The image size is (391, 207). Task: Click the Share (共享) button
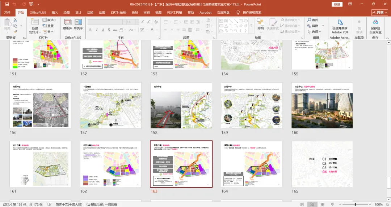pyautogui.click(x=379, y=12)
